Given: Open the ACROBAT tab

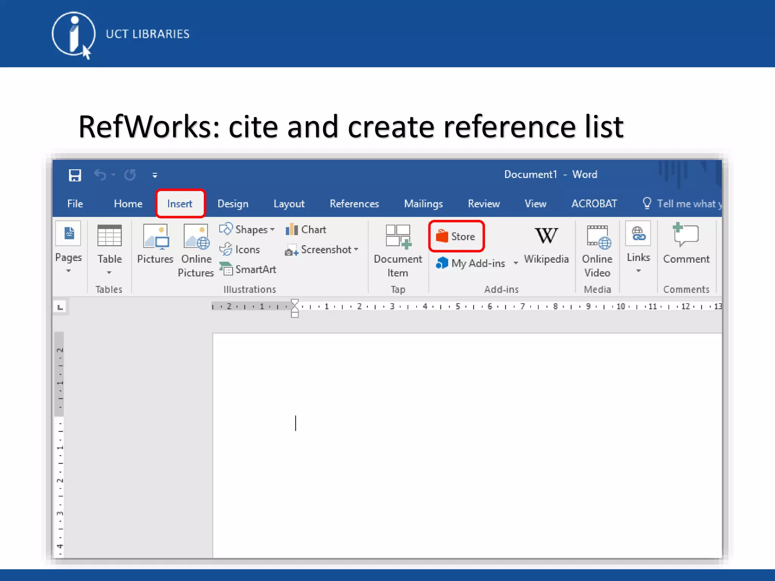Looking at the screenshot, I should [x=594, y=204].
